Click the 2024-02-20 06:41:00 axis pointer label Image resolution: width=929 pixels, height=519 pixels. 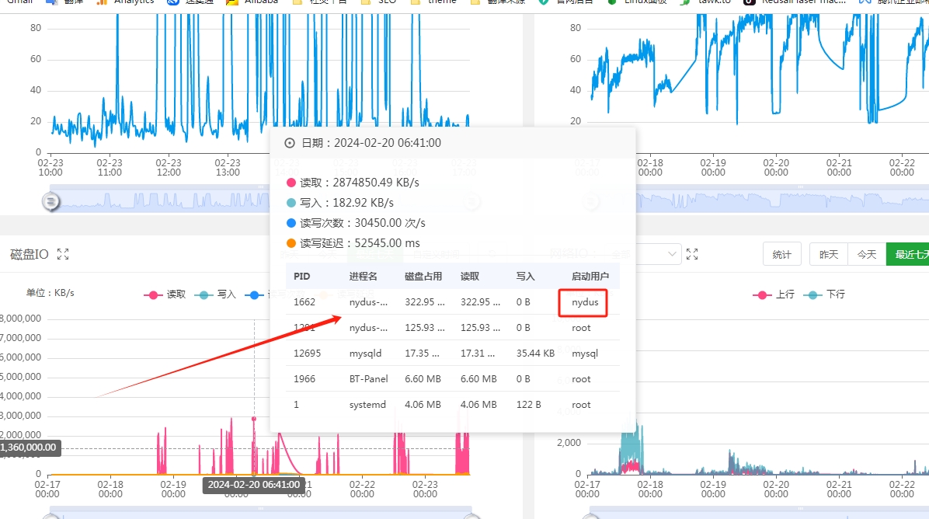tap(253, 485)
